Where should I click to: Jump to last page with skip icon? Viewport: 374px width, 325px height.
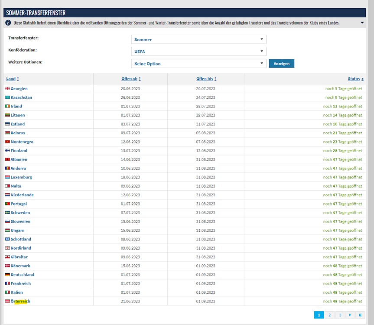(x=361, y=315)
